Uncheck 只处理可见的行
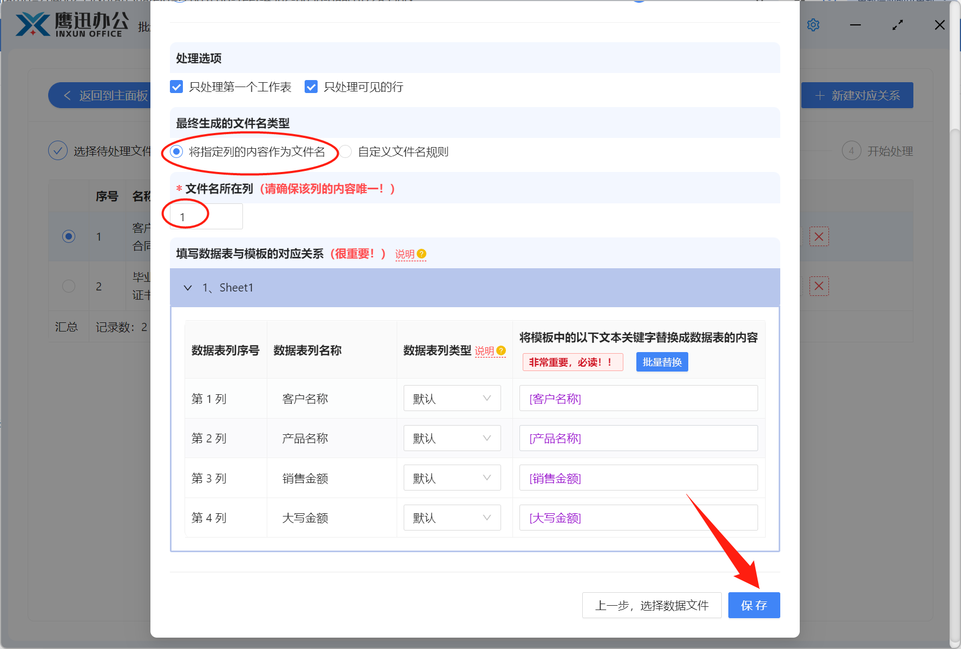The image size is (961, 649). tap(311, 87)
